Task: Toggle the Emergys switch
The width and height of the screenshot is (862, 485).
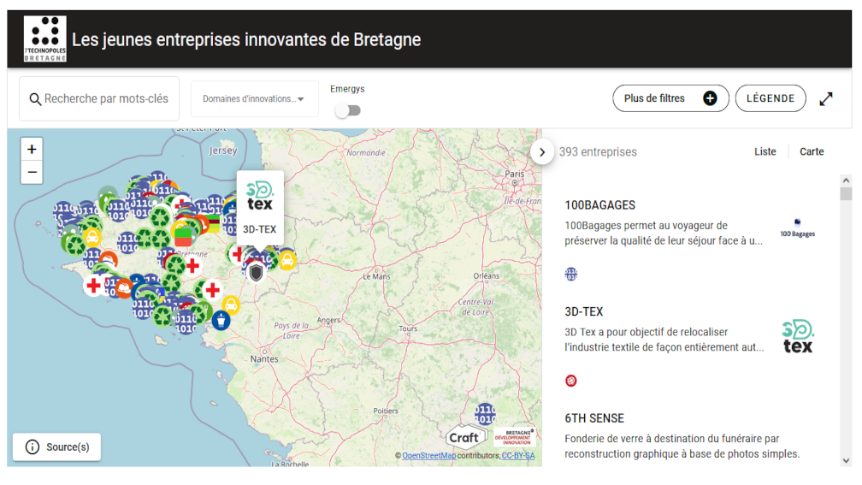Action: 348,110
